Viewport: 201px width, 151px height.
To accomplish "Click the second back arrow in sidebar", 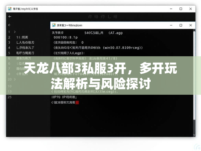I will [9, 25].
